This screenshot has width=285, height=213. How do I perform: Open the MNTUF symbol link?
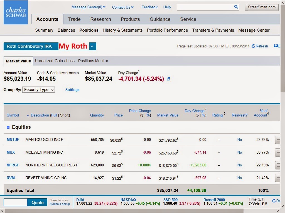click(13, 140)
